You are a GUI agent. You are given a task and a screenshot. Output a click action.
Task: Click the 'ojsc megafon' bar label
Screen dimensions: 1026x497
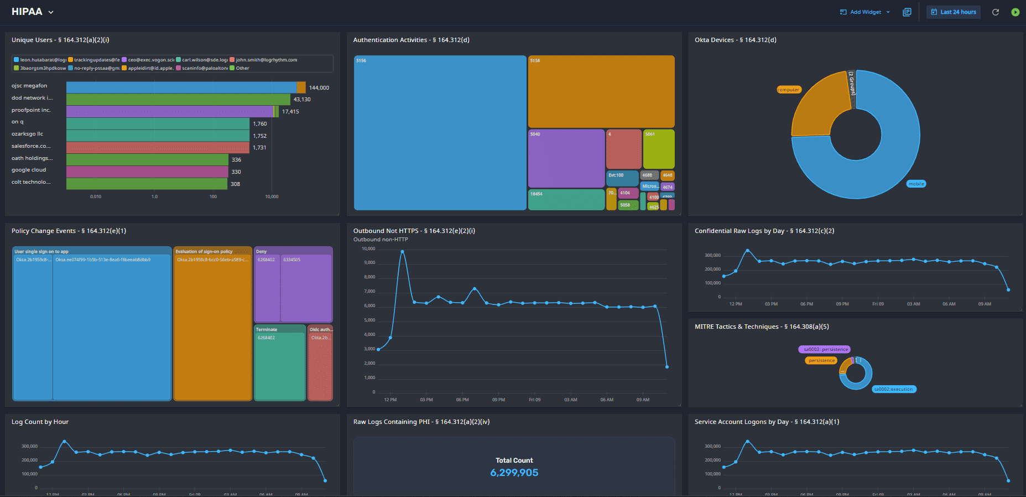(29, 86)
